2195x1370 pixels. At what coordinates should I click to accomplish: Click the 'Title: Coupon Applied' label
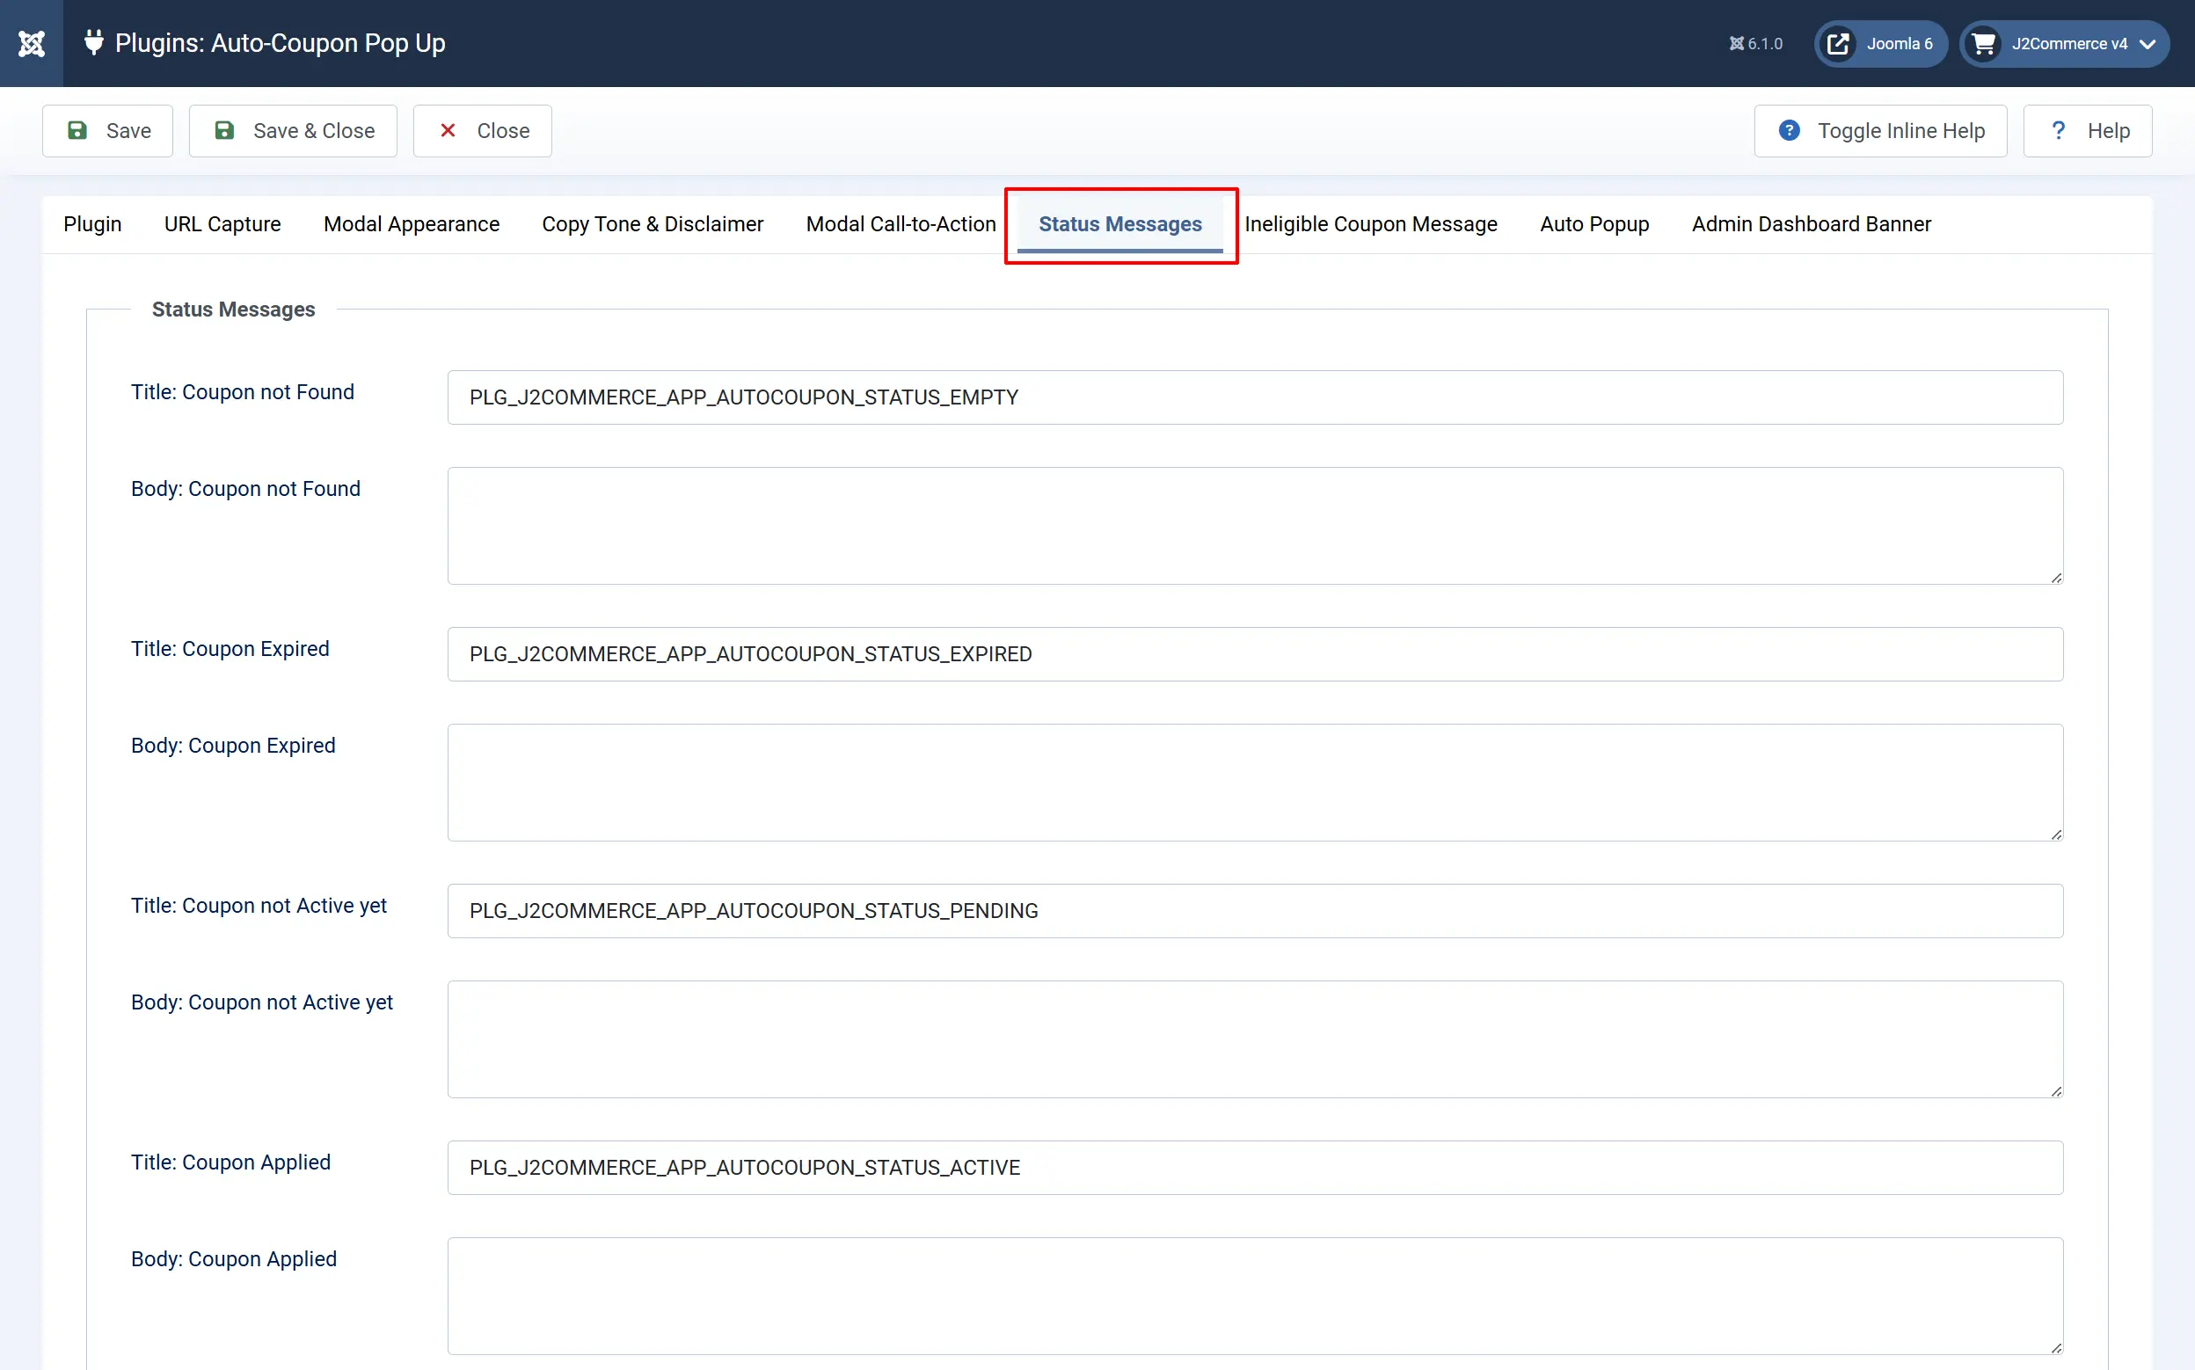(x=231, y=1162)
